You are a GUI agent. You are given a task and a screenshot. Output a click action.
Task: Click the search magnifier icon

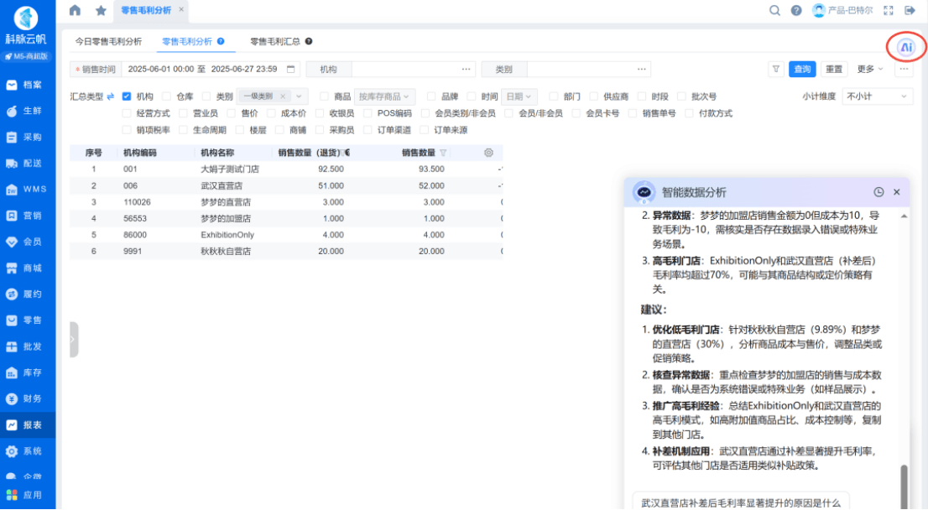pyautogui.click(x=774, y=10)
